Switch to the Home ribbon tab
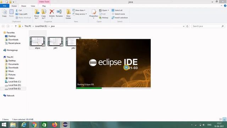Screen dimensions: 227x128 [x=14, y=6]
